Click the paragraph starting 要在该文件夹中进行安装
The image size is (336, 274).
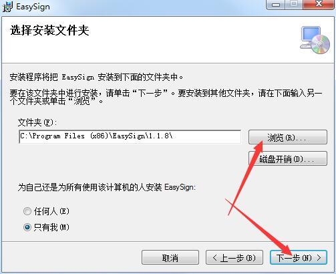[166, 97]
